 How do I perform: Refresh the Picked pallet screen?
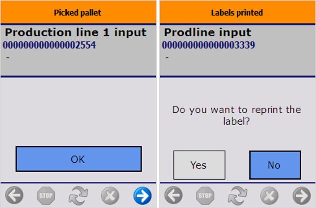[x=78, y=196]
